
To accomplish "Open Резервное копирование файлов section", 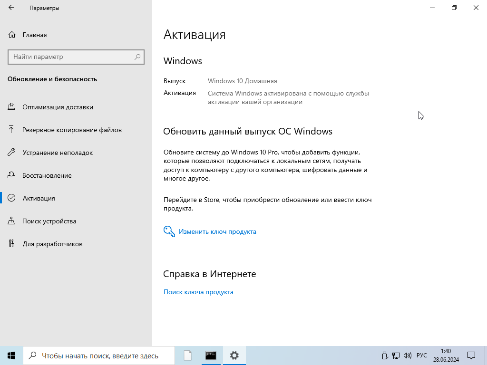I will coord(72,130).
